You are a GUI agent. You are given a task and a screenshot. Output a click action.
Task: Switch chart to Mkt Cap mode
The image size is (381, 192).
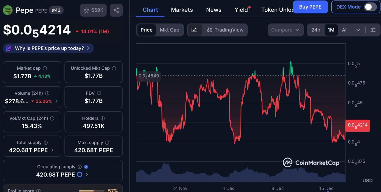(169, 30)
